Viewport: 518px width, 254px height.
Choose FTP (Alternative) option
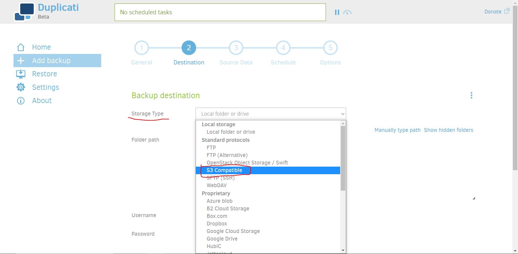click(x=268, y=155)
